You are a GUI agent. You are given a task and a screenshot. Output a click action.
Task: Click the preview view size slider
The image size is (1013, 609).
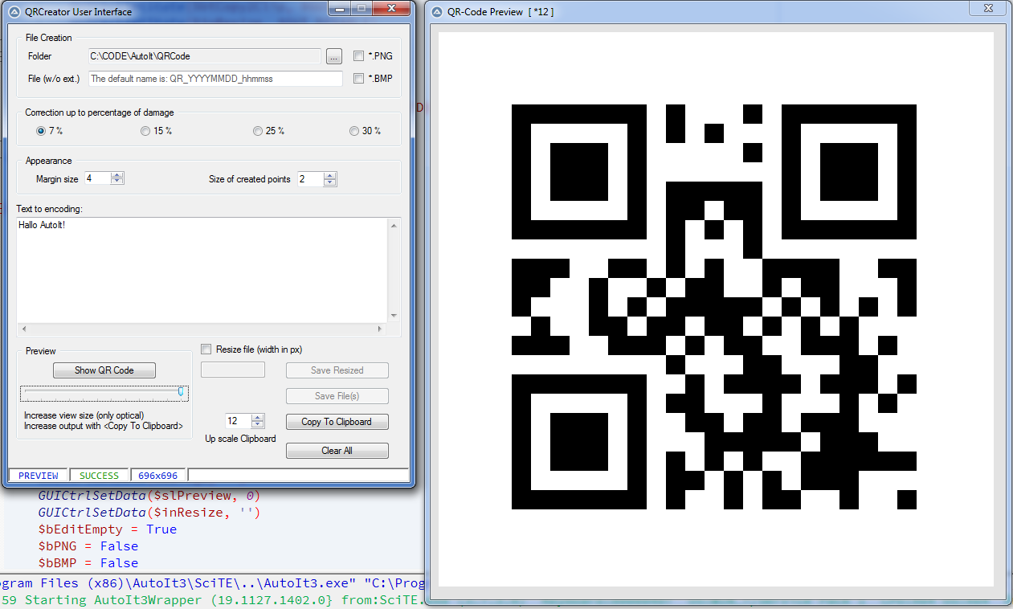point(104,393)
